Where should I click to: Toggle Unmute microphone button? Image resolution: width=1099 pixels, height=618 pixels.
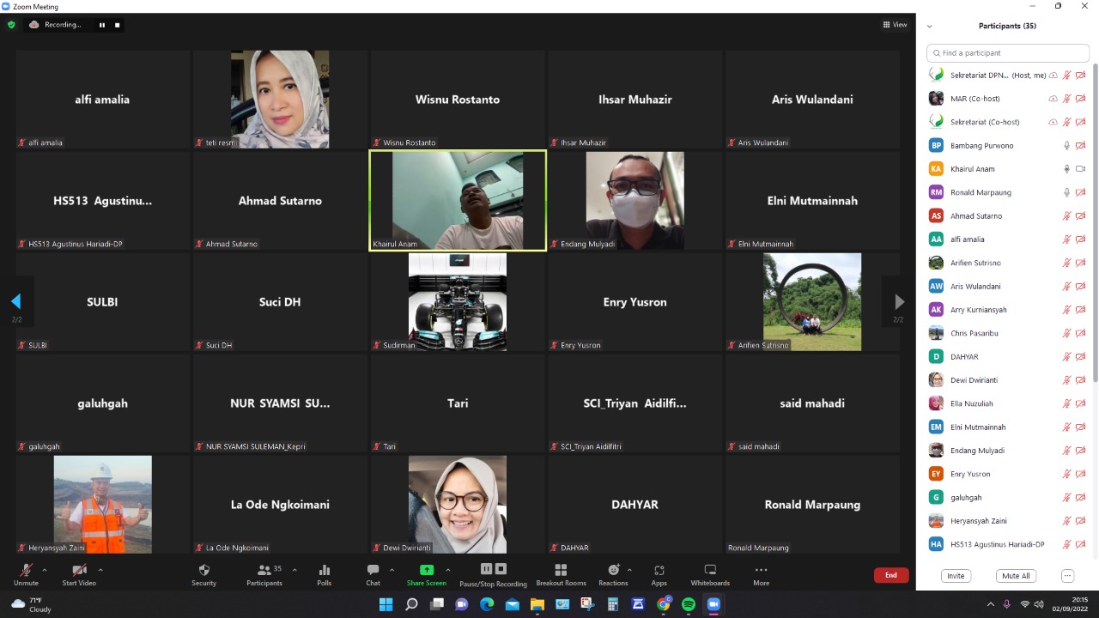[26, 571]
